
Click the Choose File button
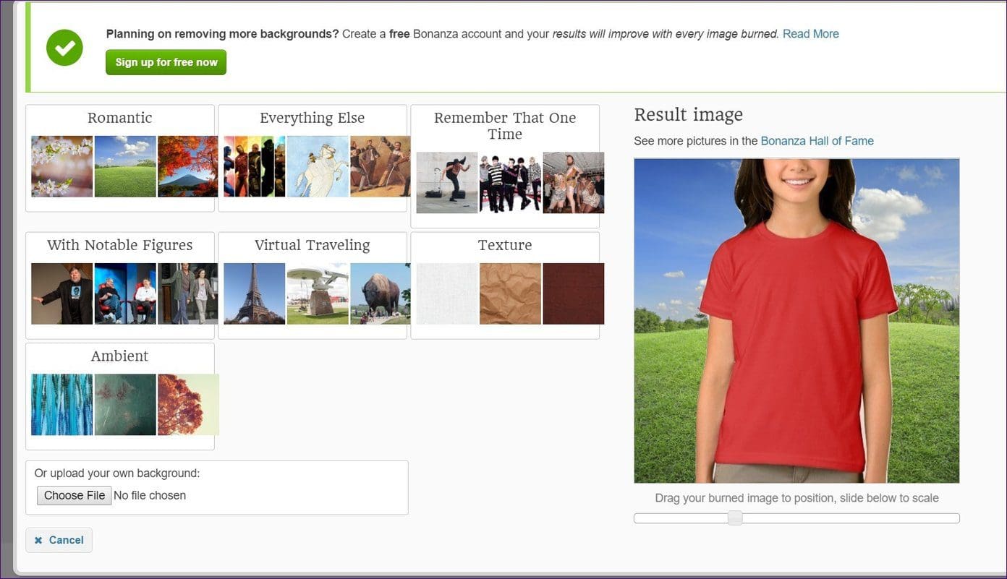(x=74, y=495)
